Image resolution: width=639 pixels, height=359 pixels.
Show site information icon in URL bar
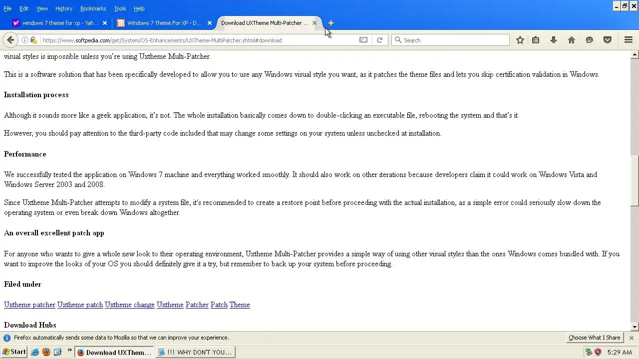click(24, 40)
